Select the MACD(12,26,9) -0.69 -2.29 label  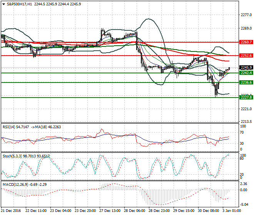(x=25, y=184)
